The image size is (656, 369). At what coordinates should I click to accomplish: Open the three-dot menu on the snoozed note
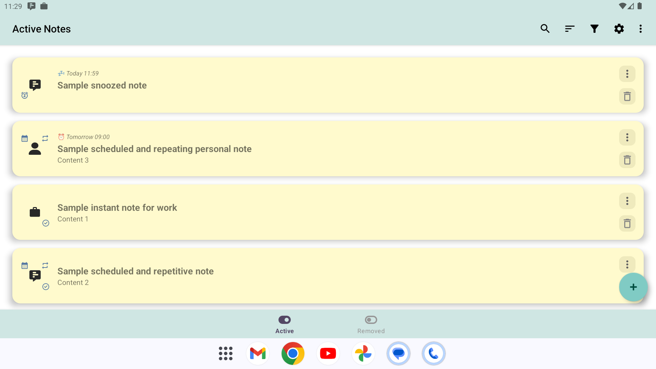point(627,74)
